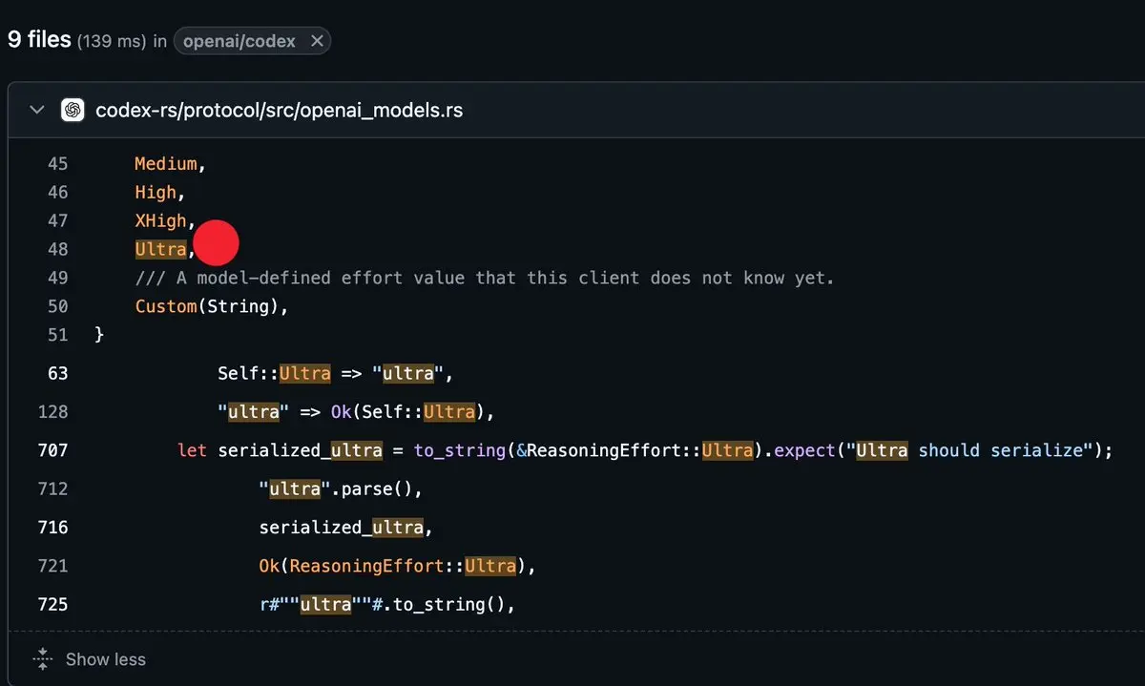Click the 'XHigh,' enum variant

(x=165, y=221)
